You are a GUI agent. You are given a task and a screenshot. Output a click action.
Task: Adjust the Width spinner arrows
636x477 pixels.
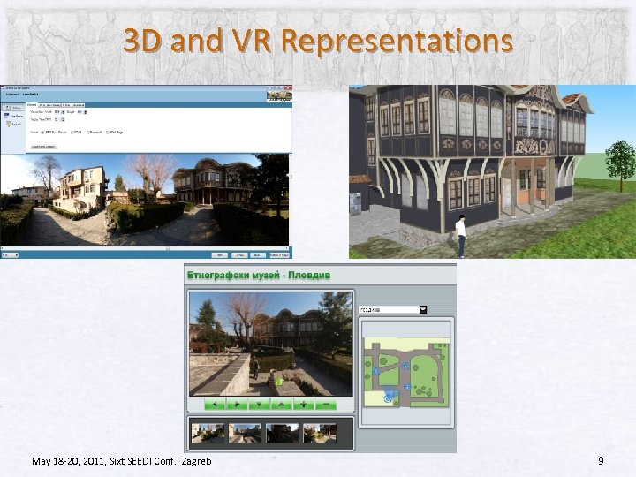63,112
